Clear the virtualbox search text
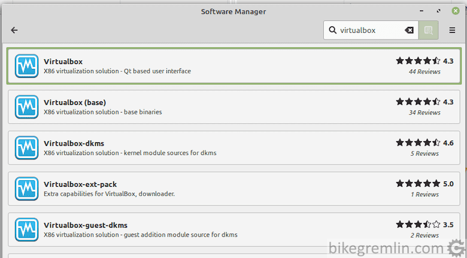The image size is (467, 258). (409, 30)
